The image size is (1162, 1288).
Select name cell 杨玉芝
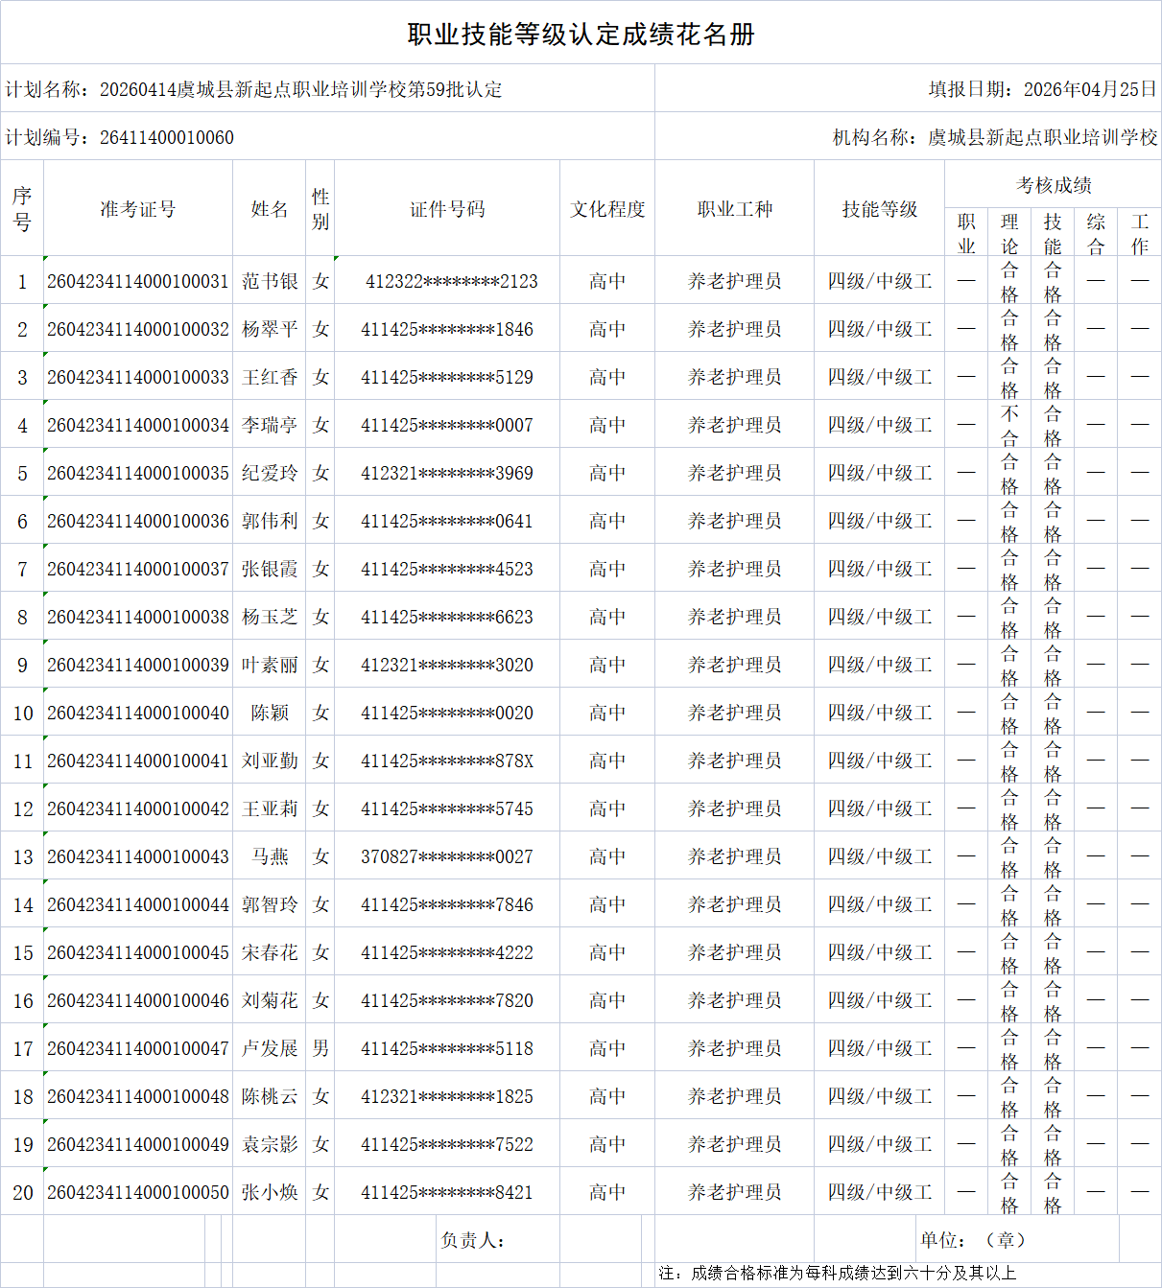coord(270,617)
